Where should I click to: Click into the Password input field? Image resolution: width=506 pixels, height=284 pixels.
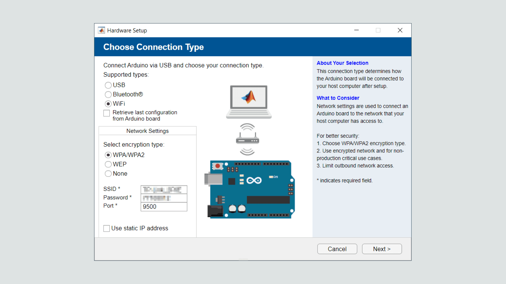[164, 198]
